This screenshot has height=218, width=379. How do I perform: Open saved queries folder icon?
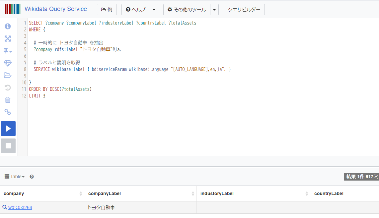pyautogui.click(x=8, y=75)
